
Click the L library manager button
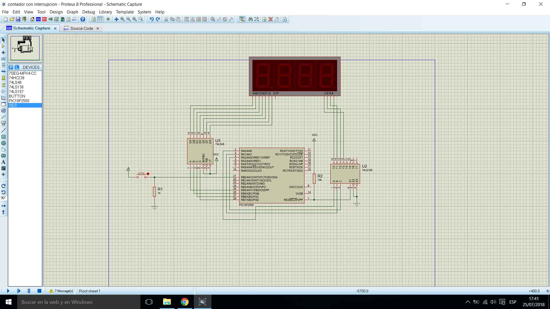point(17,67)
